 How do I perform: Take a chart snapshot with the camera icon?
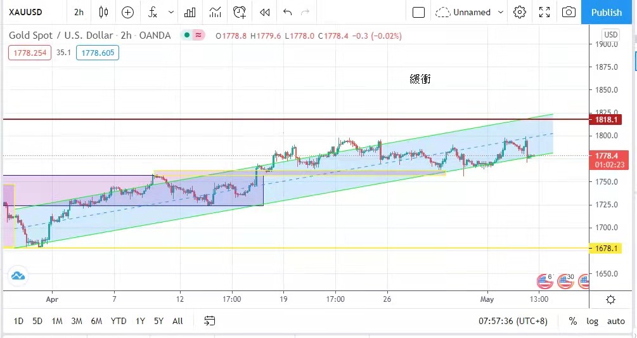click(569, 12)
